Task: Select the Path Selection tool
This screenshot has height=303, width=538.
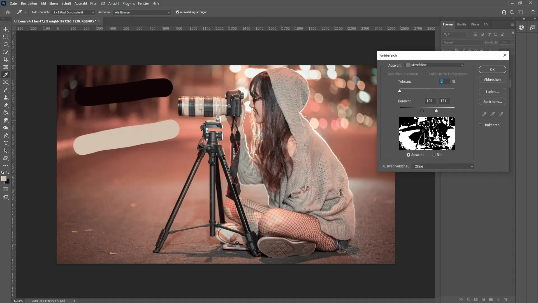Action: 6,151
